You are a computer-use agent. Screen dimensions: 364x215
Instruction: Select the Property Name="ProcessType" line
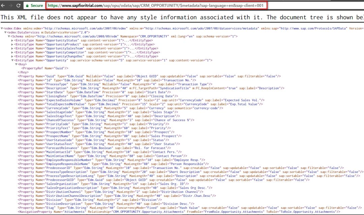pos(115,84)
